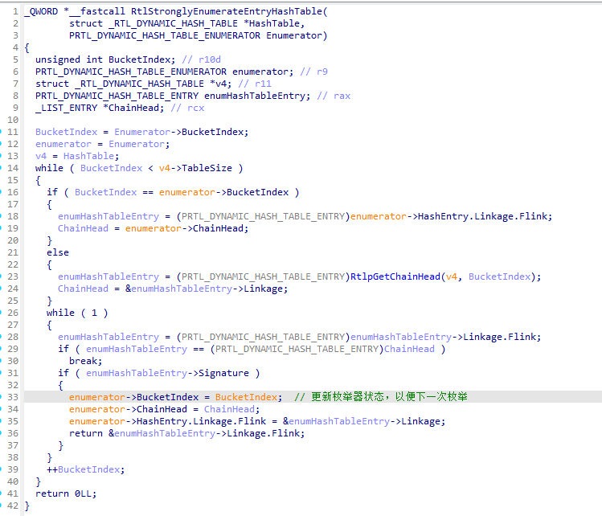Click the _QWORD return type on line 1
The image size is (602, 516).
(41, 11)
